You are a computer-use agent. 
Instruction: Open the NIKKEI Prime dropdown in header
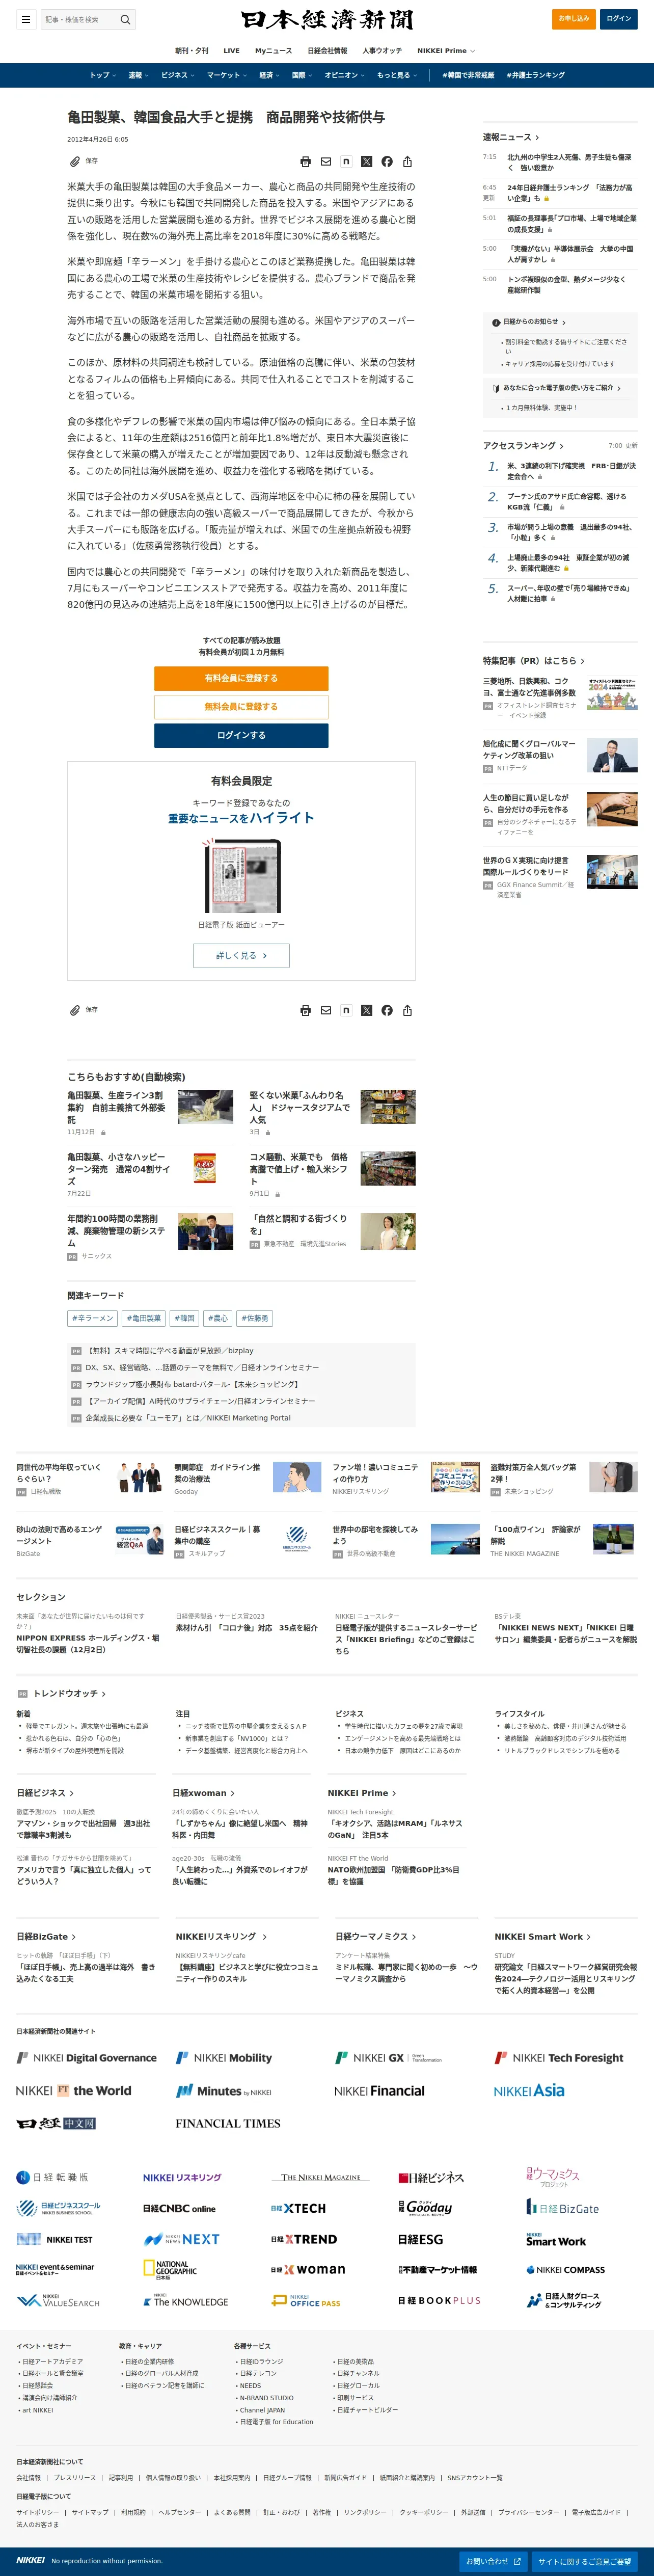(x=446, y=50)
